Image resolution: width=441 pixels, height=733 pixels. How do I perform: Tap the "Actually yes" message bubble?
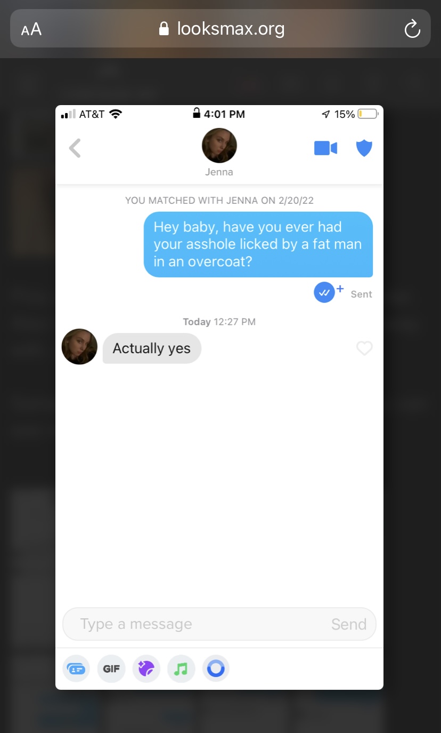point(152,348)
